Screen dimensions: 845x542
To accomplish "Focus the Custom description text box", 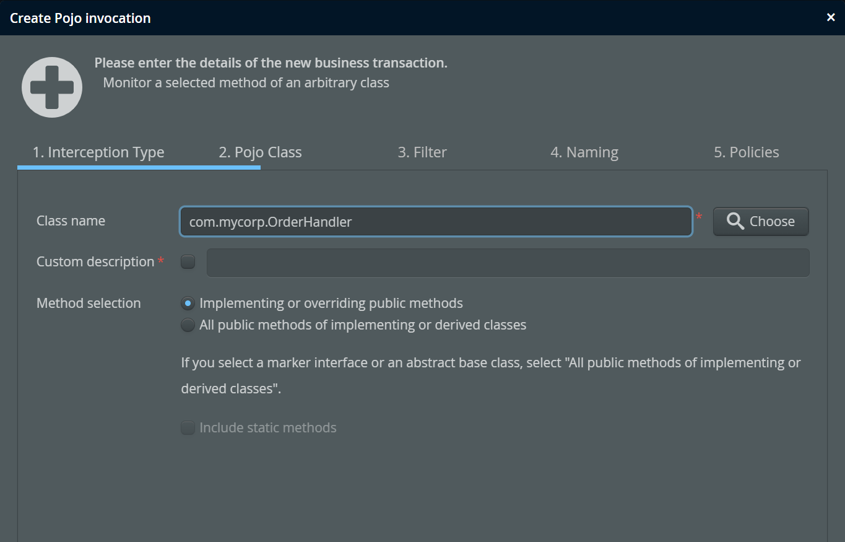I will (508, 263).
